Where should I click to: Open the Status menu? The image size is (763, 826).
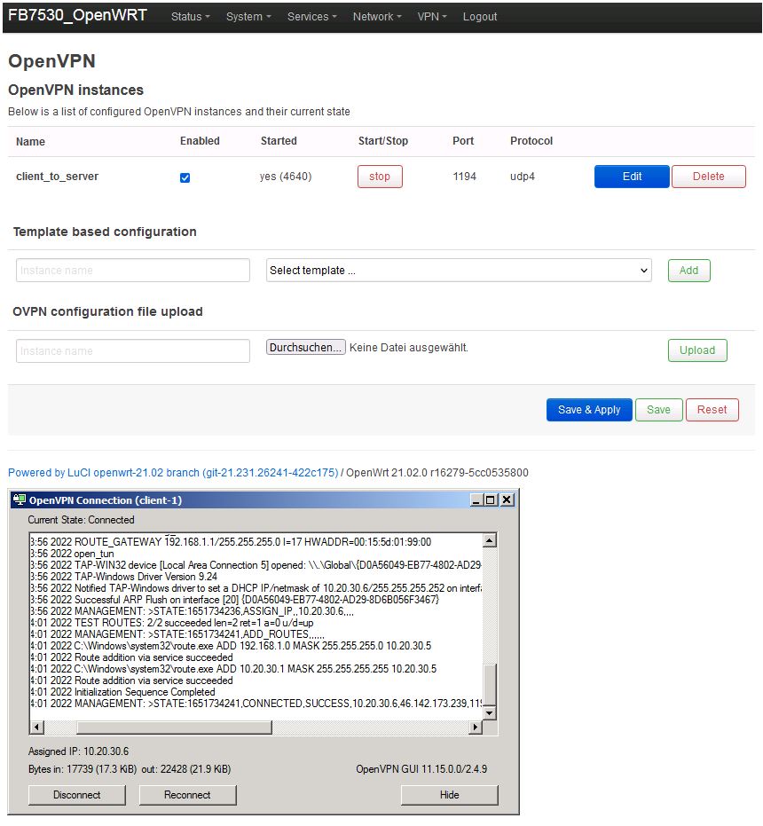[x=190, y=17]
